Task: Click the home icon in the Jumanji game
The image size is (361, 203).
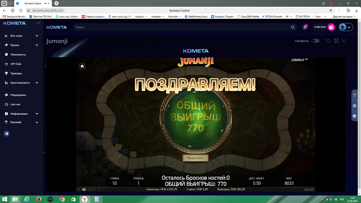Action: click(x=82, y=66)
